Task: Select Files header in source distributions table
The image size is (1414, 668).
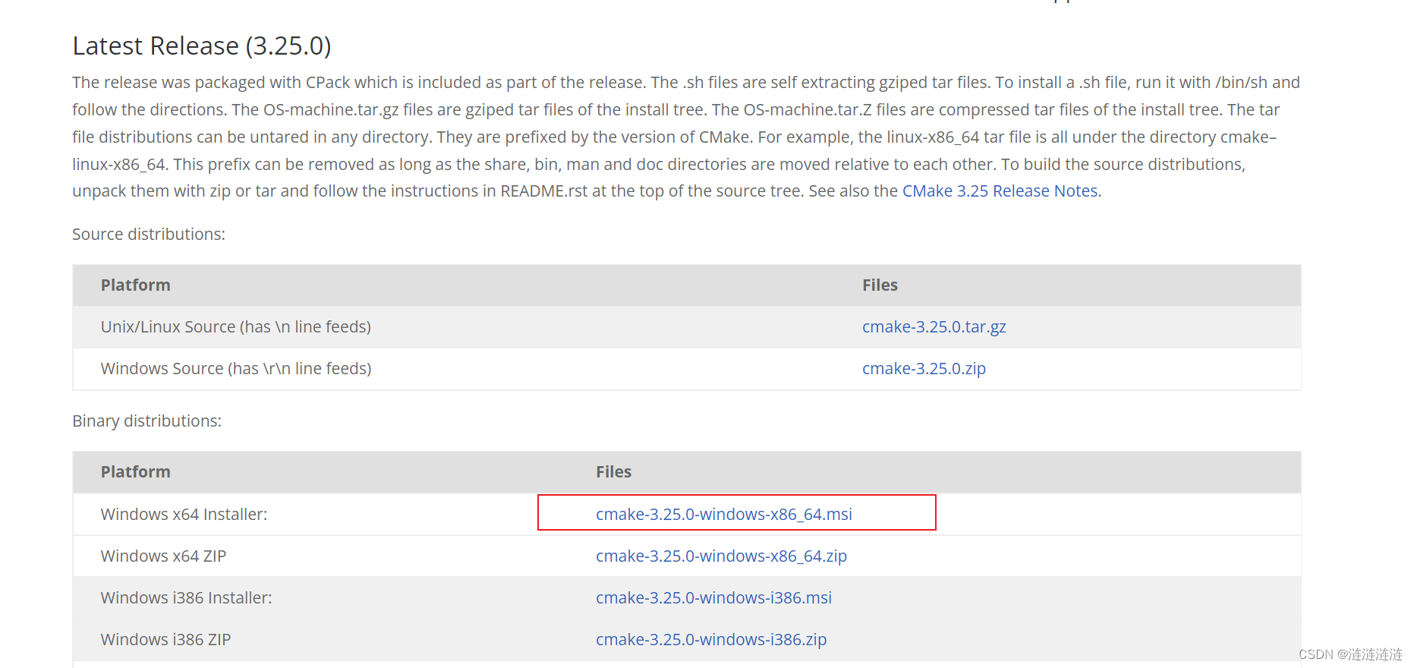Action: (880, 285)
